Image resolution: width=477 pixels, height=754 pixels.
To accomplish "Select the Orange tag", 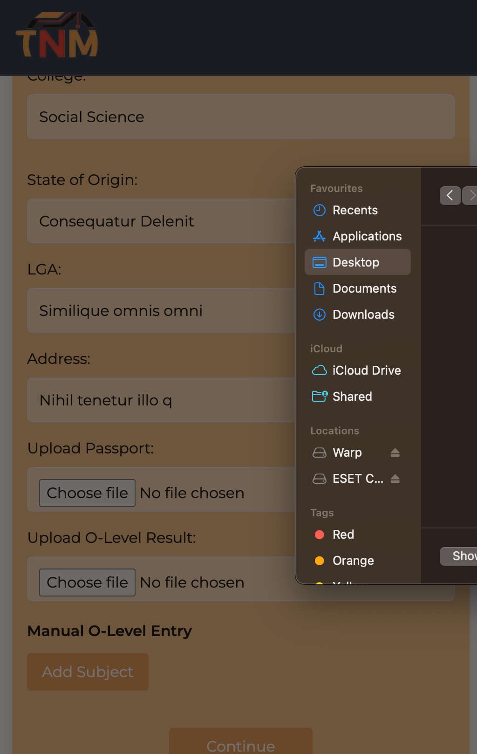I will click(353, 561).
